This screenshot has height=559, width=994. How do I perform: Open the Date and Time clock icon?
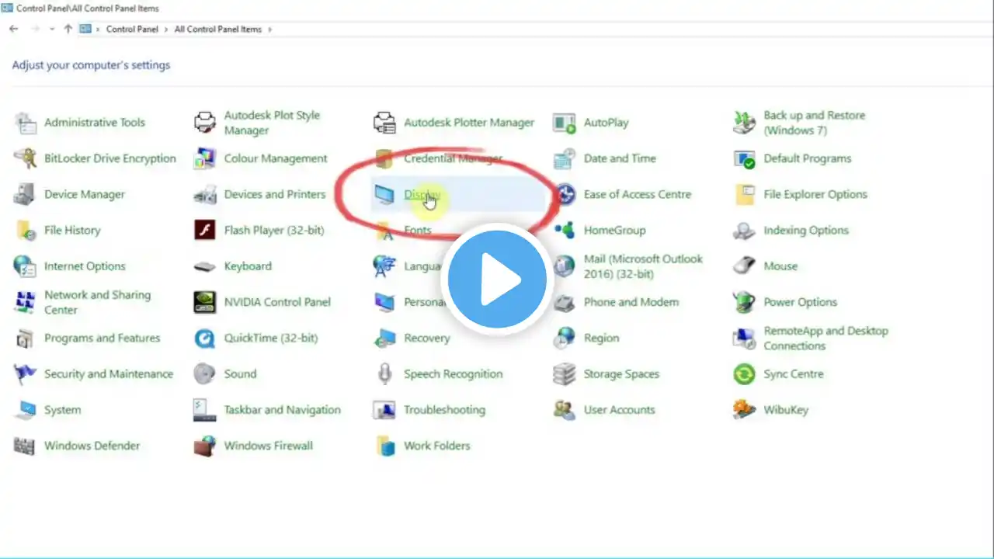pyautogui.click(x=565, y=158)
